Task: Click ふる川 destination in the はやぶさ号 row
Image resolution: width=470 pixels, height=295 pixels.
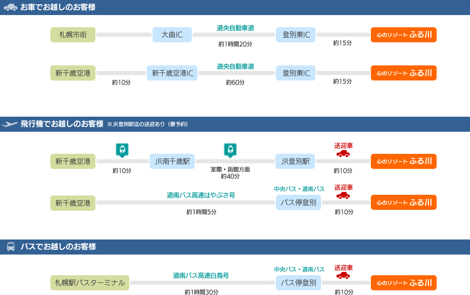Action: tap(403, 203)
